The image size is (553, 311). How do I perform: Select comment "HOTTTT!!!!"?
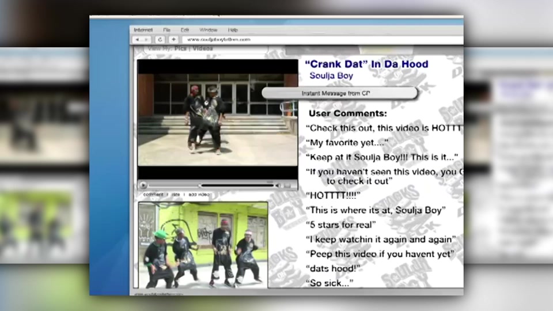pos(333,195)
